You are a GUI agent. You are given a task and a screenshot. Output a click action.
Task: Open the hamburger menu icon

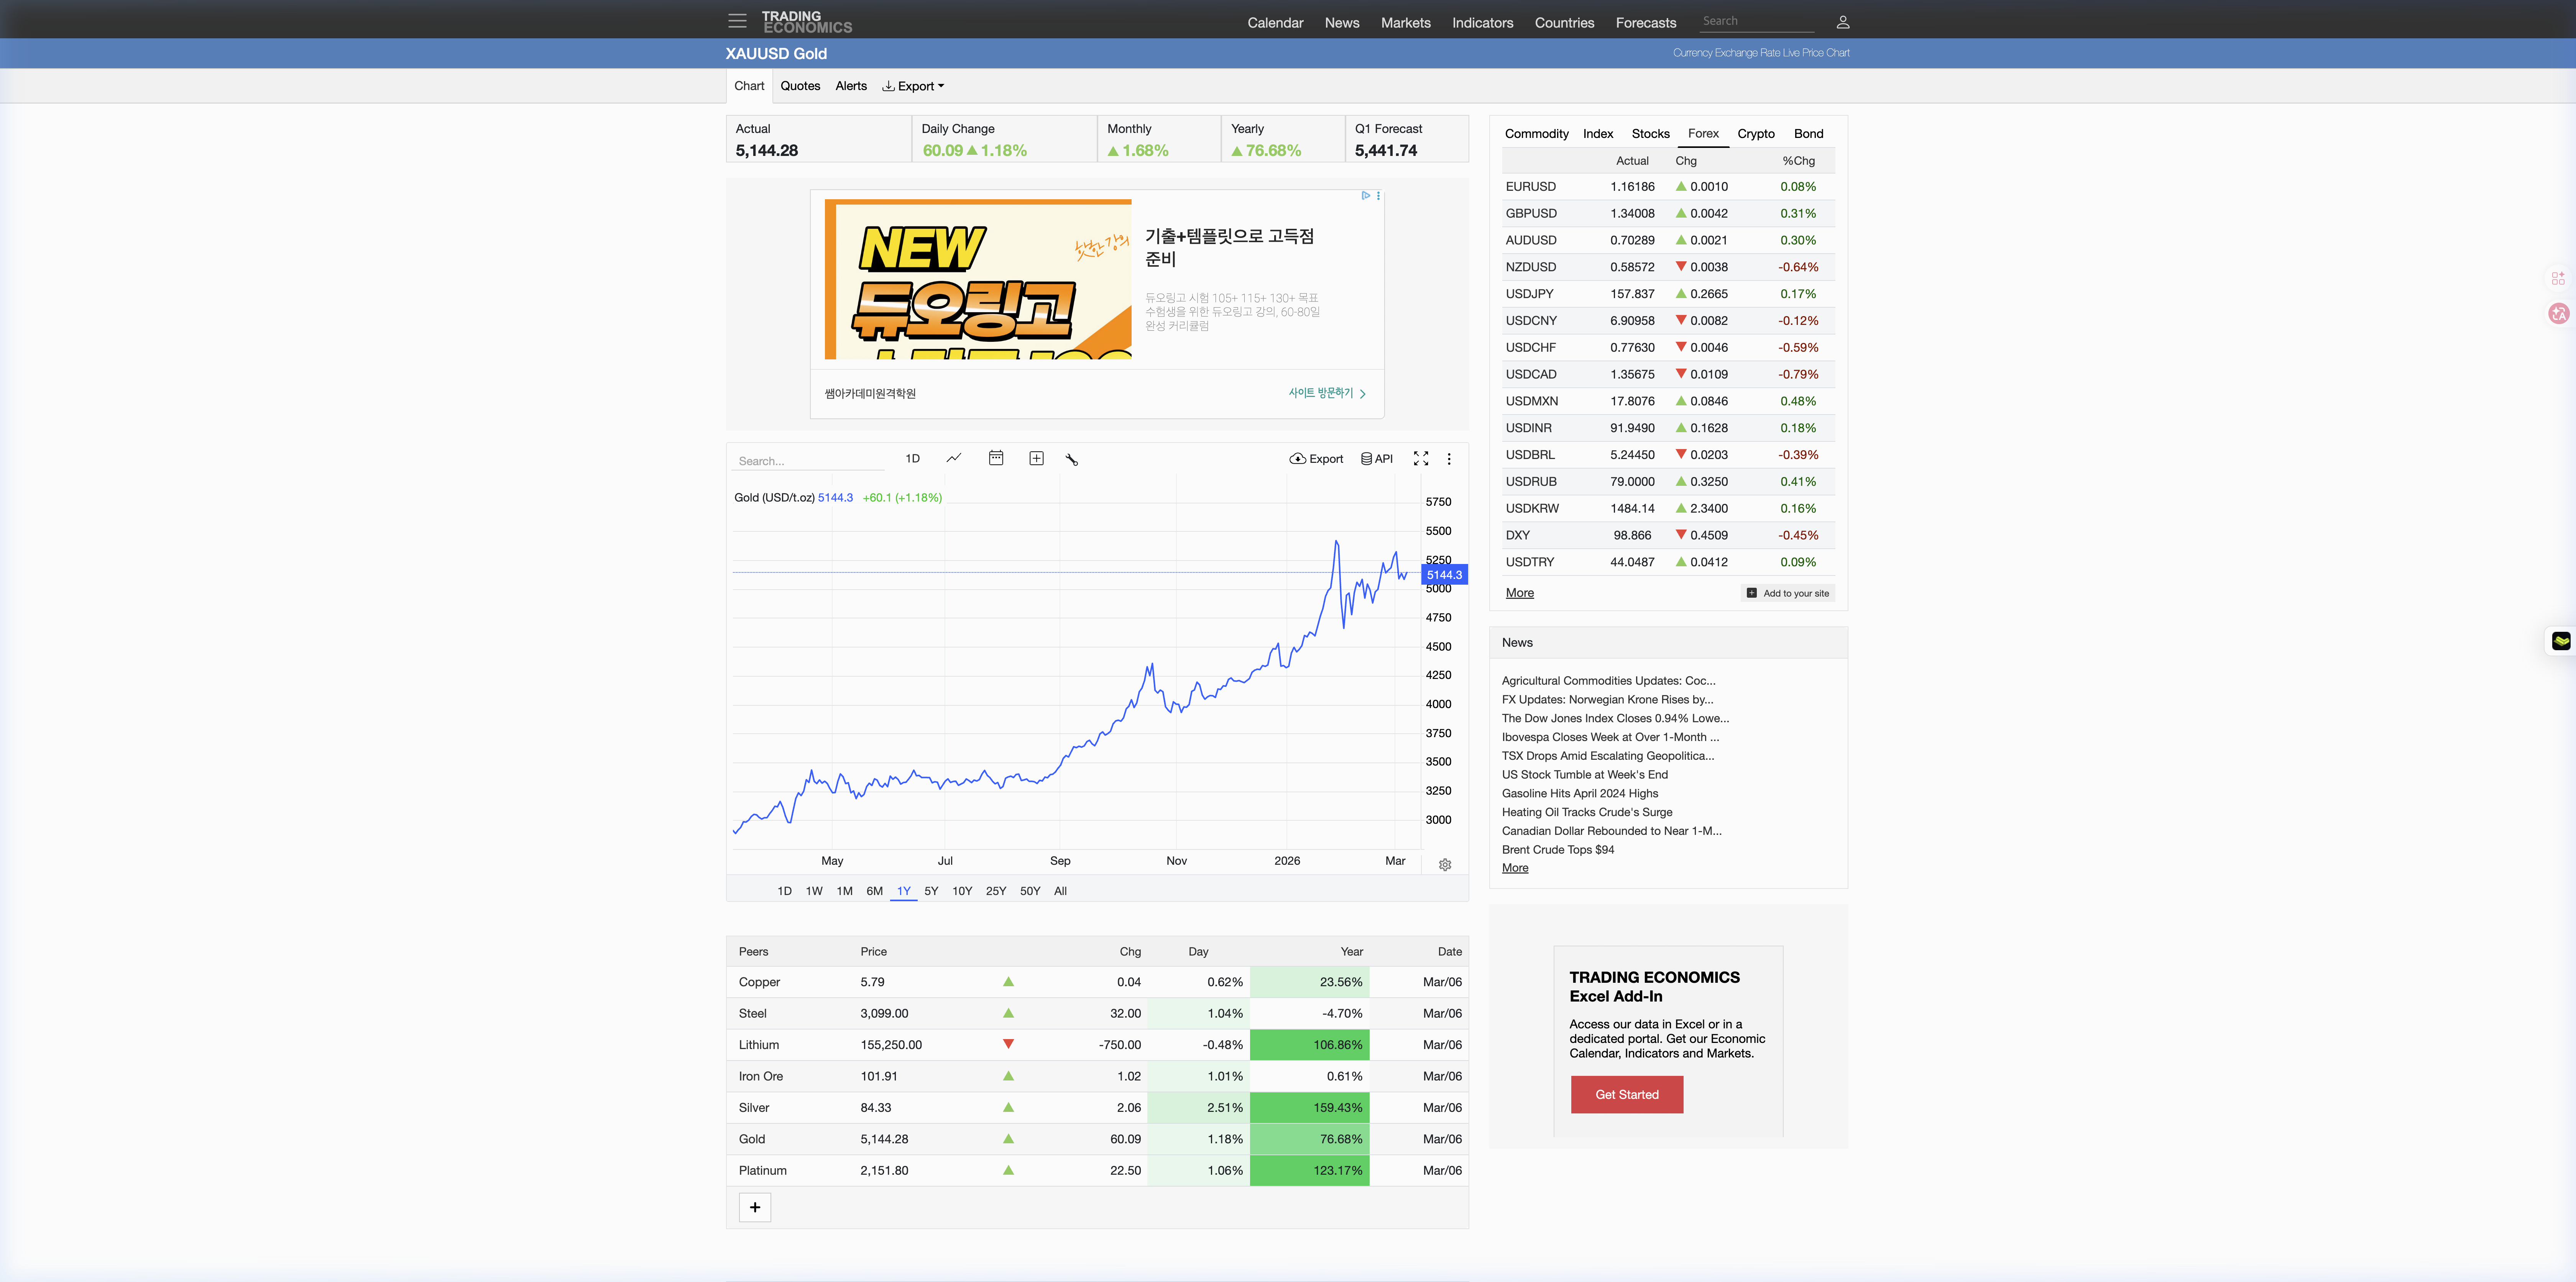coord(737,21)
